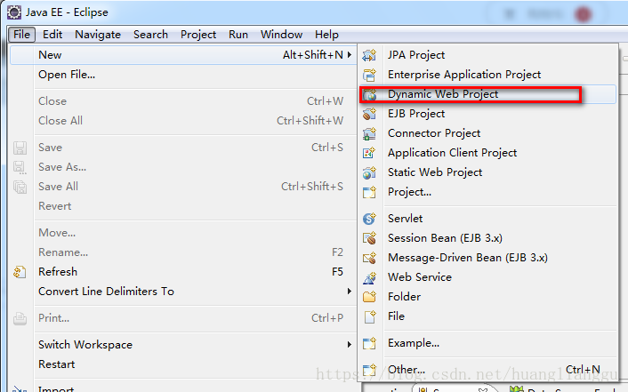Click the Save As floppy icon

[x=20, y=167]
